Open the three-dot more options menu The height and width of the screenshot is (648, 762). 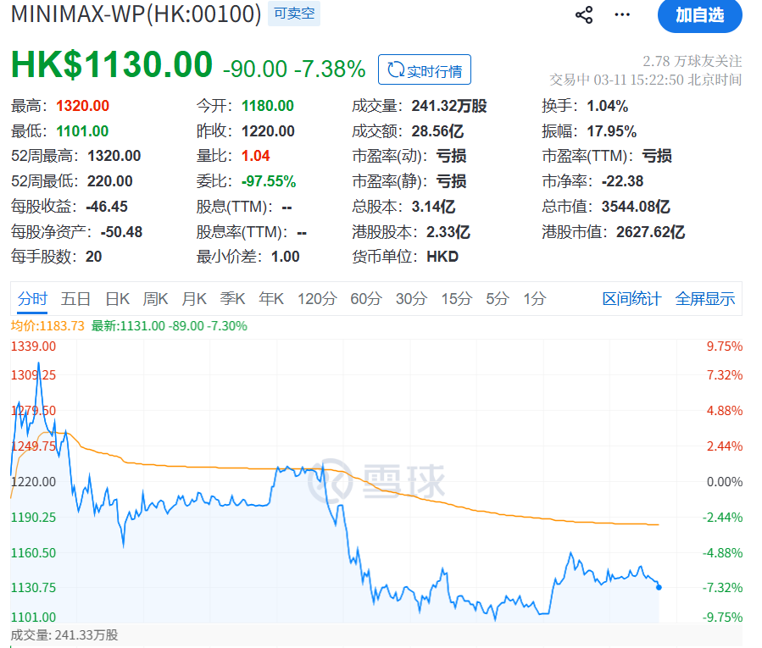click(623, 15)
